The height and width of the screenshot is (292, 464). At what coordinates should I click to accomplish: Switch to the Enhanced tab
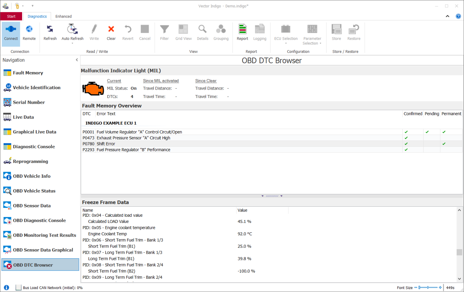(x=64, y=16)
